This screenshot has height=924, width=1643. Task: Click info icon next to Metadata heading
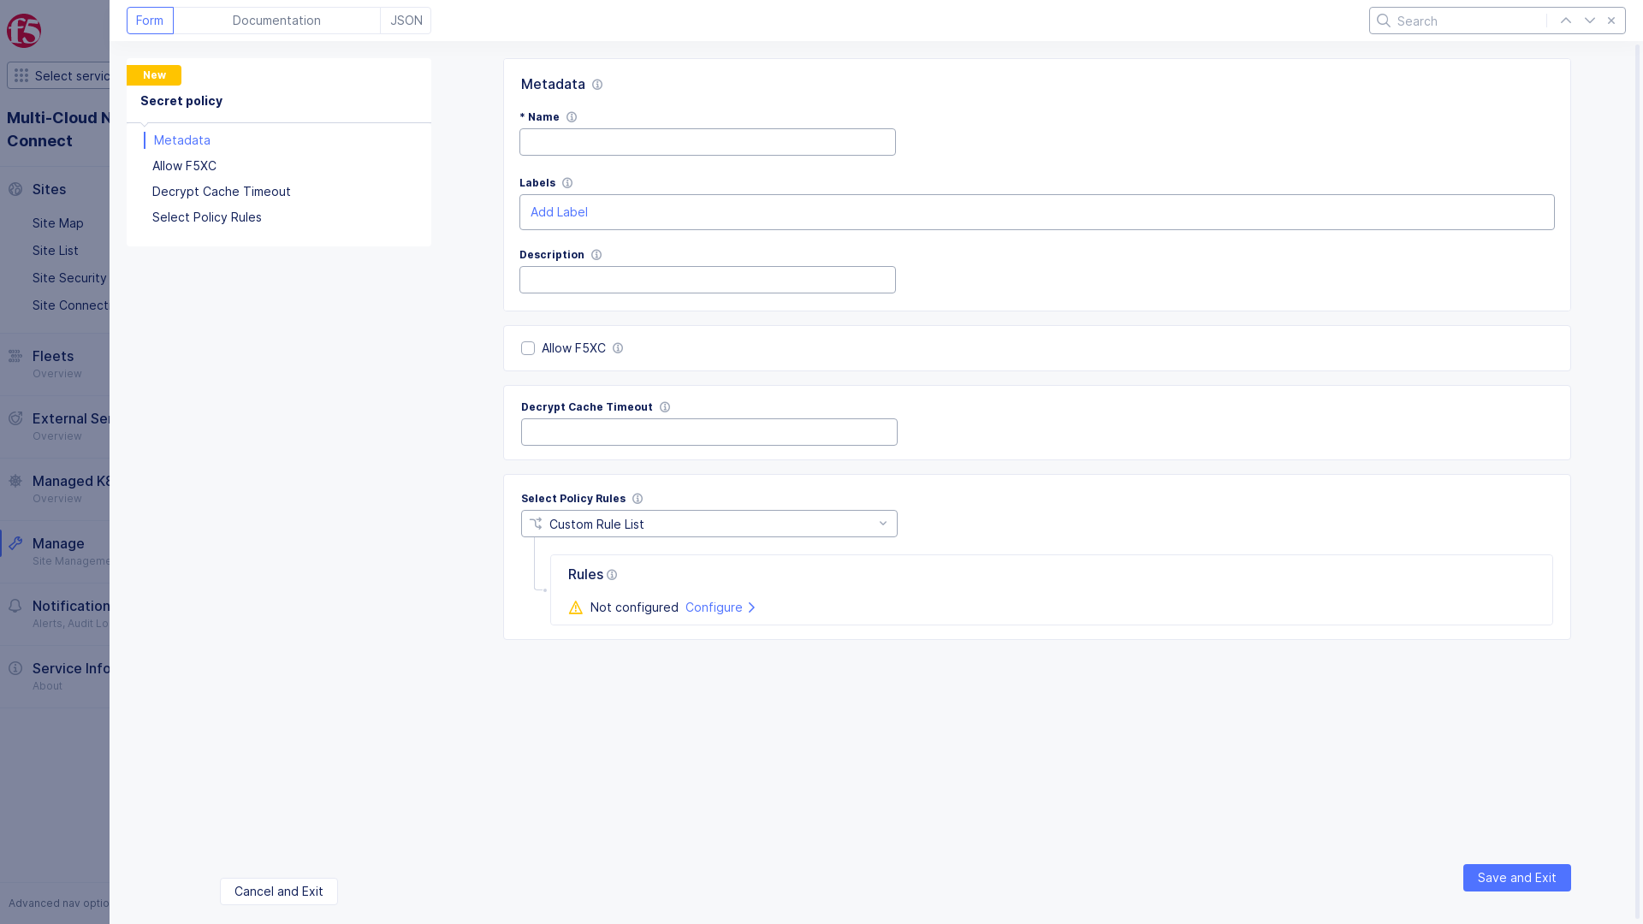597,85
